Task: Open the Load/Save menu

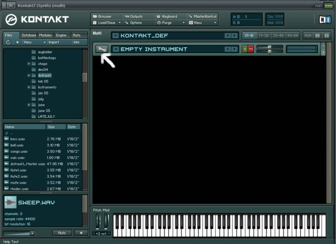Action: pos(107,23)
